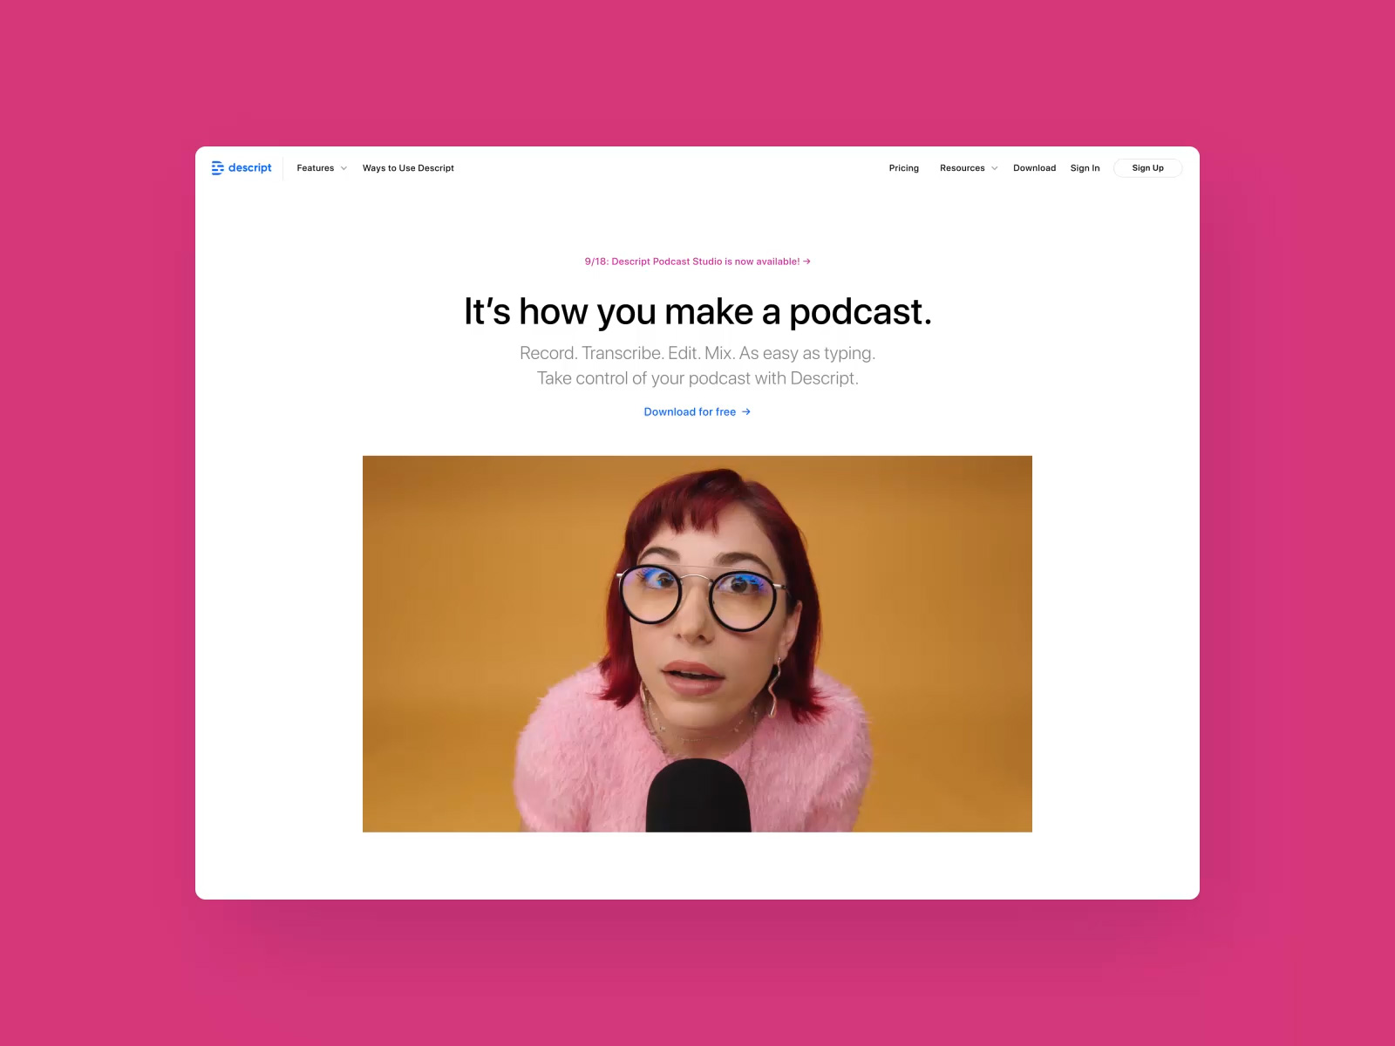Click the podcast hero video thumbnail

click(x=697, y=643)
